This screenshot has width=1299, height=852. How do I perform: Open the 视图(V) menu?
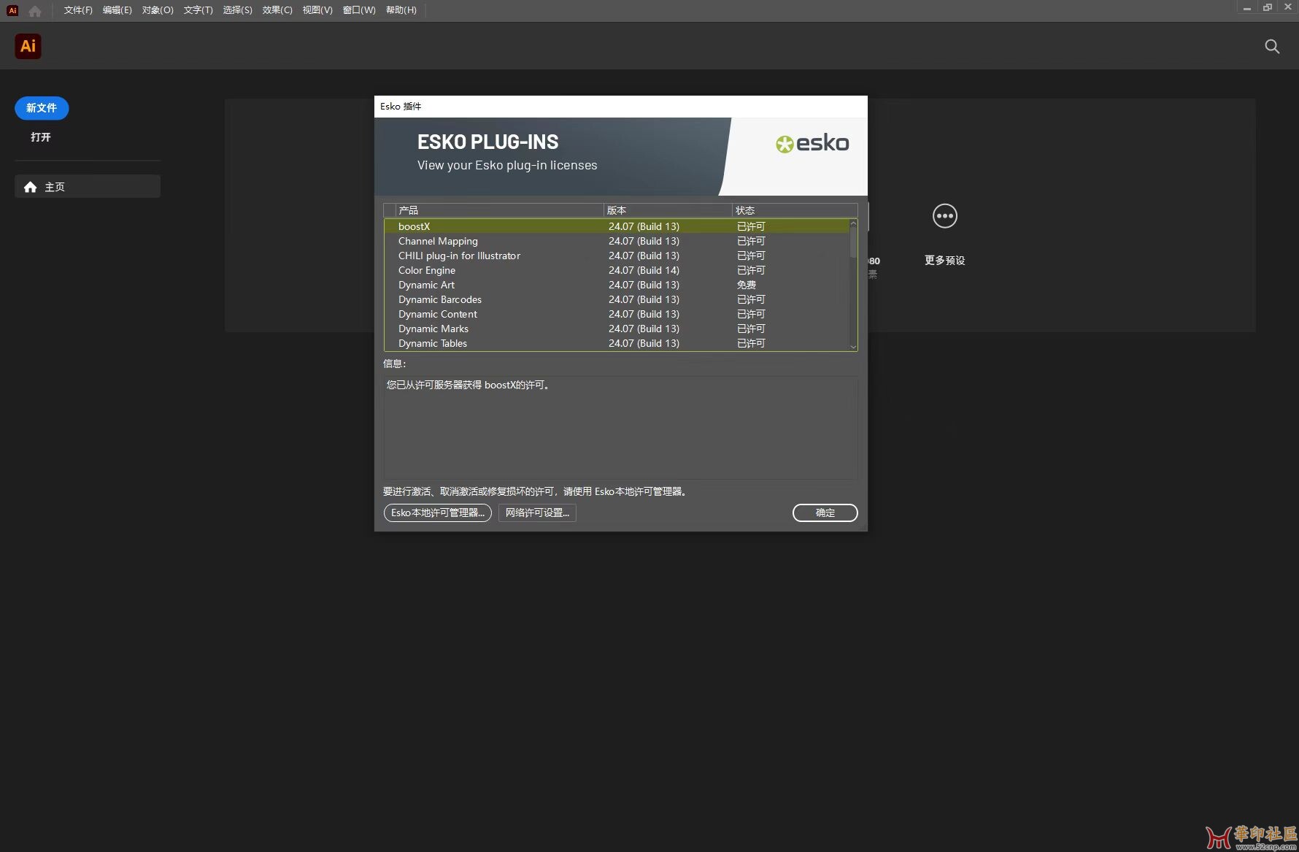[317, 10]
